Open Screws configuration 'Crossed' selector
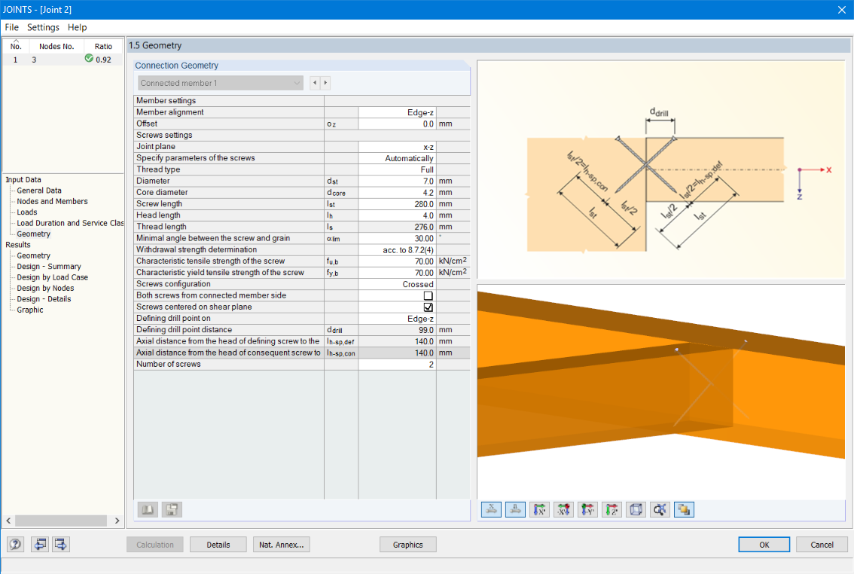Image resolution: width=854 pixels, height=574 pixels. pyautogui.click(x=397, y=284)
